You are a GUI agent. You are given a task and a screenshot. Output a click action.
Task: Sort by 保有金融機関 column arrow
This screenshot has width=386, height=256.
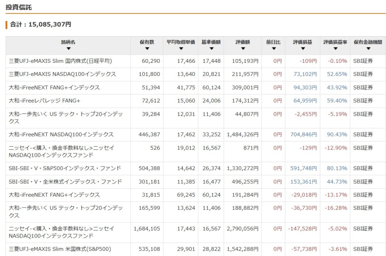point(368,48)
